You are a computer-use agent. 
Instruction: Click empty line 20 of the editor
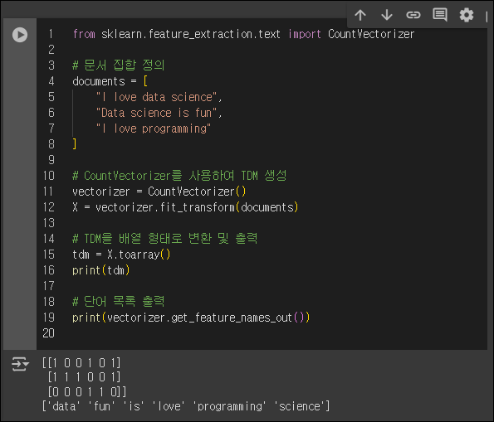pyautogui.click(x=262, y=333)
